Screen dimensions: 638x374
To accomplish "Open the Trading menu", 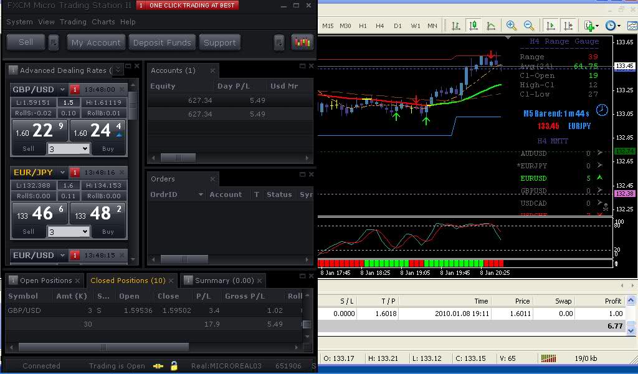I will tap(73, 22).
